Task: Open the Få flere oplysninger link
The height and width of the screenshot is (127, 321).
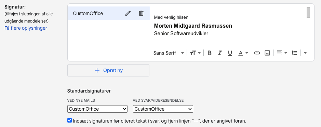Action: [x=26, y=28]
